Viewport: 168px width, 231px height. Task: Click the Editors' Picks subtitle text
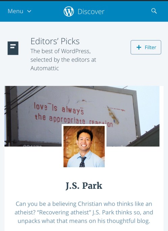63,60
